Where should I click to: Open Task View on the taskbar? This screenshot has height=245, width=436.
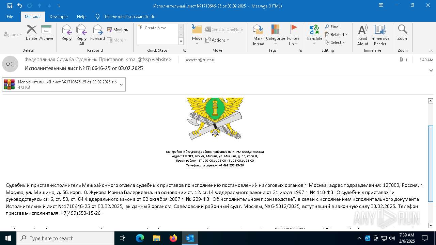coord(123,238)
